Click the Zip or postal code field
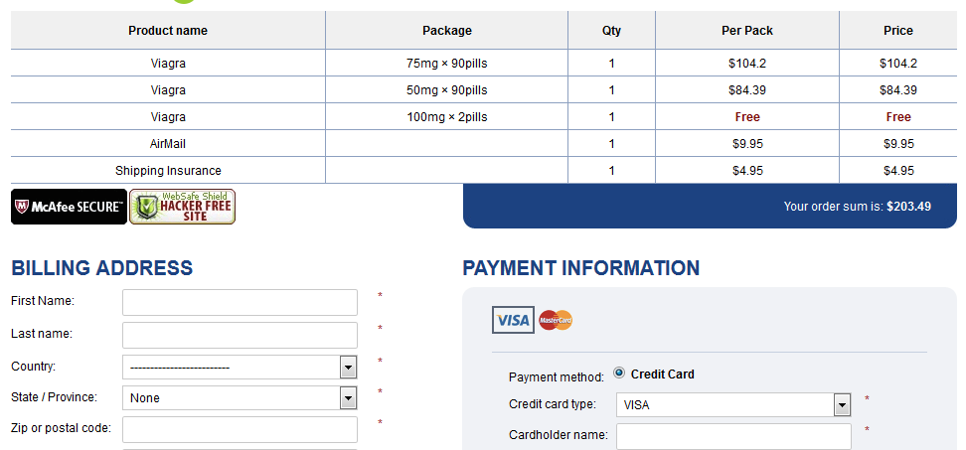The height and width of the screenshot is (450, 966). 240,429
